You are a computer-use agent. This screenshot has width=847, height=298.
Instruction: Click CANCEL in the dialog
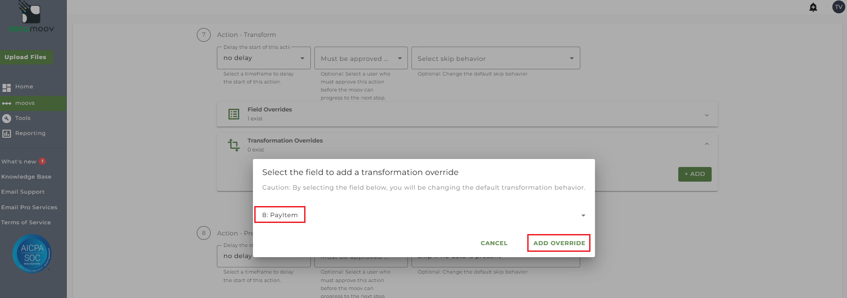pos(494,243)
